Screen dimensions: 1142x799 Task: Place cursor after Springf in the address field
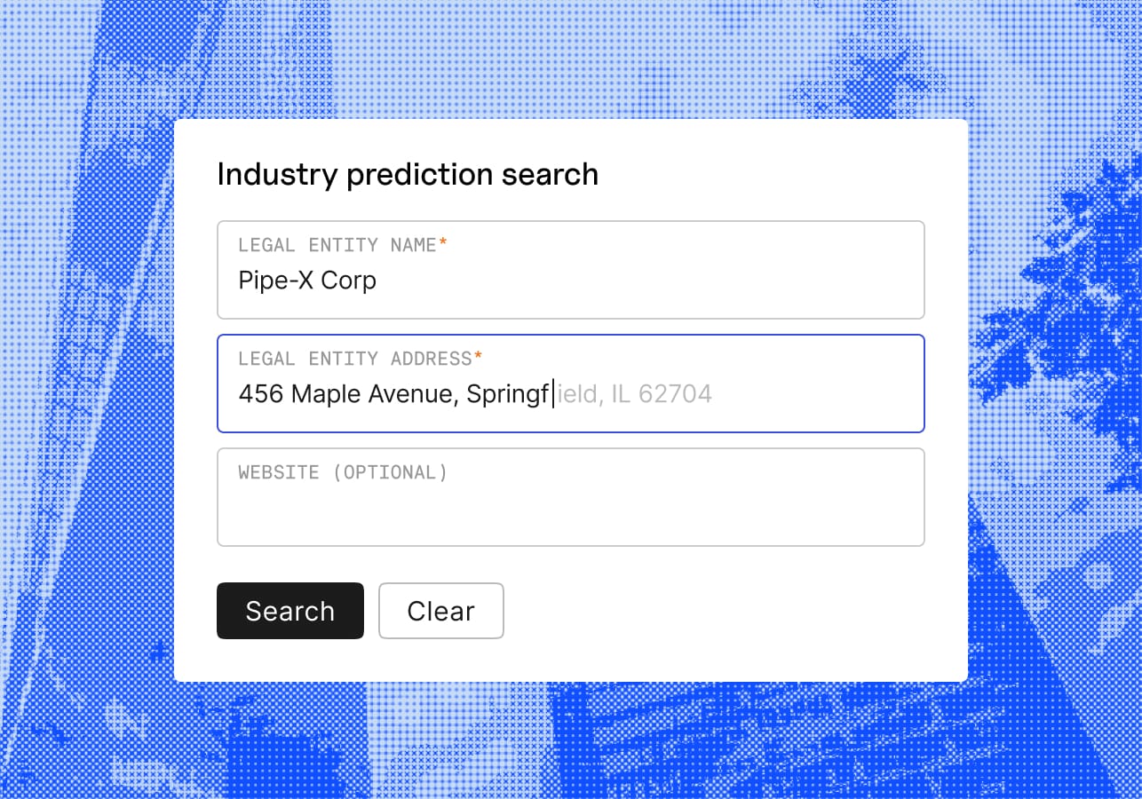(x=551, y=393)
